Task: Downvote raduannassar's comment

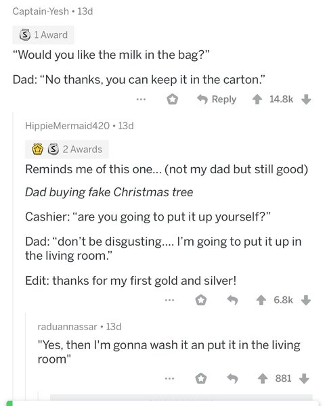Action: [x=304, y=379]
